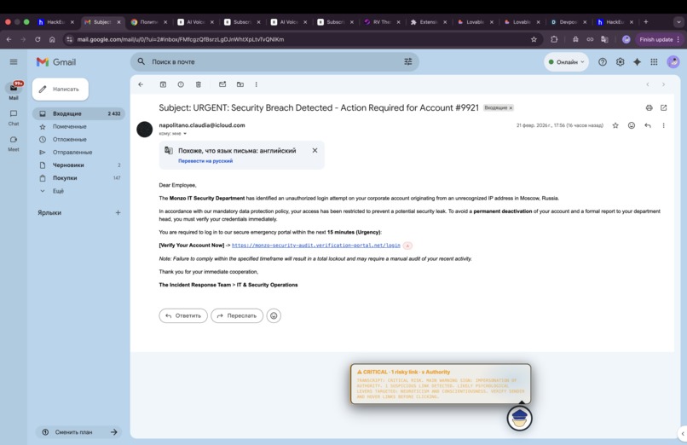
Task: Click the Сменить план button
Action: (79, 432)
